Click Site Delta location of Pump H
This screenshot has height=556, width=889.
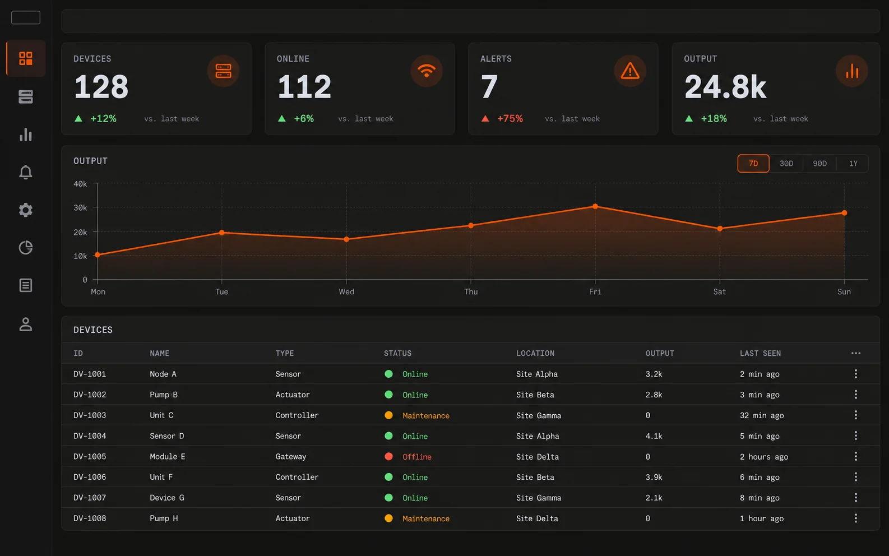pos(537,518)
